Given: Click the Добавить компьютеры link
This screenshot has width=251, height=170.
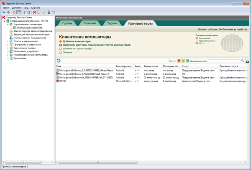Looking at the screenshot, I should [x=77, y=41].
